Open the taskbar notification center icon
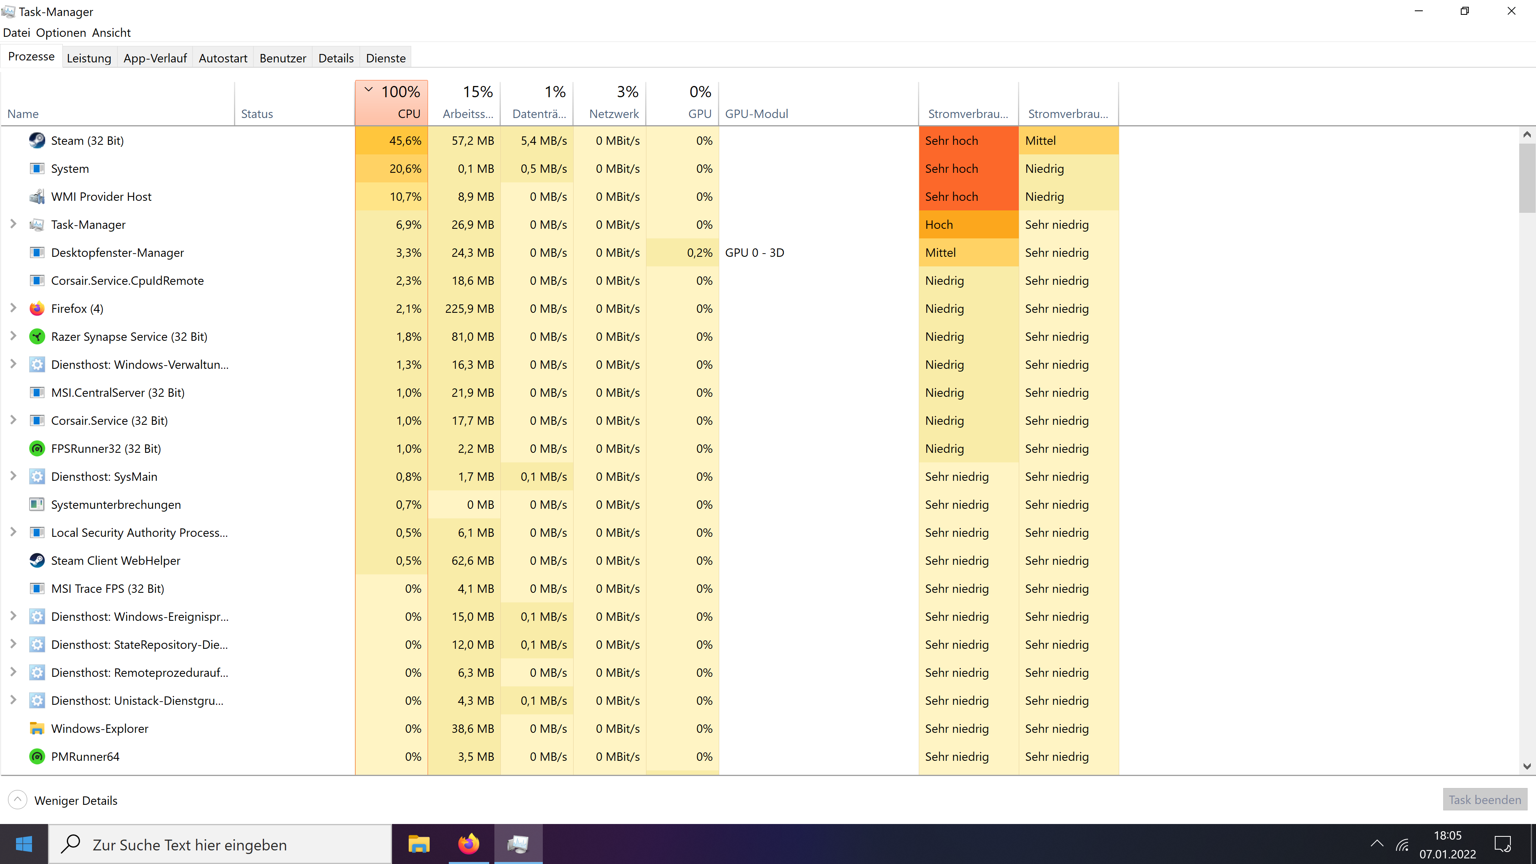Screen dimensions: 1536x864 [x=1502, y=844]
